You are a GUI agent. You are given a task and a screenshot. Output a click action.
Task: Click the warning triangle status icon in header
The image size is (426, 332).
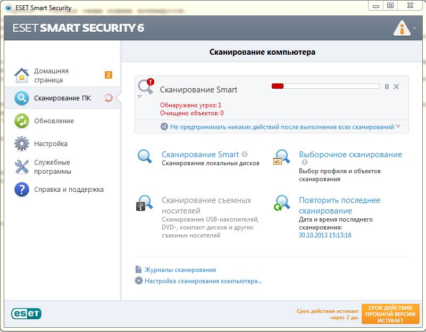pos(402,28)
